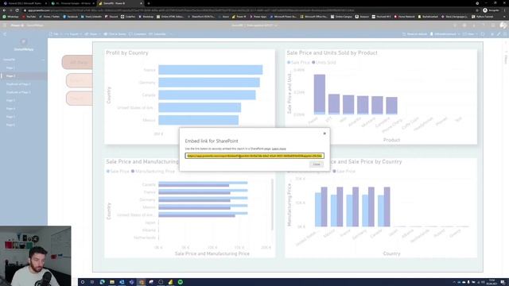Open the Power BI settings gear
The image size is (509, 286).
[x=464, y=25]
